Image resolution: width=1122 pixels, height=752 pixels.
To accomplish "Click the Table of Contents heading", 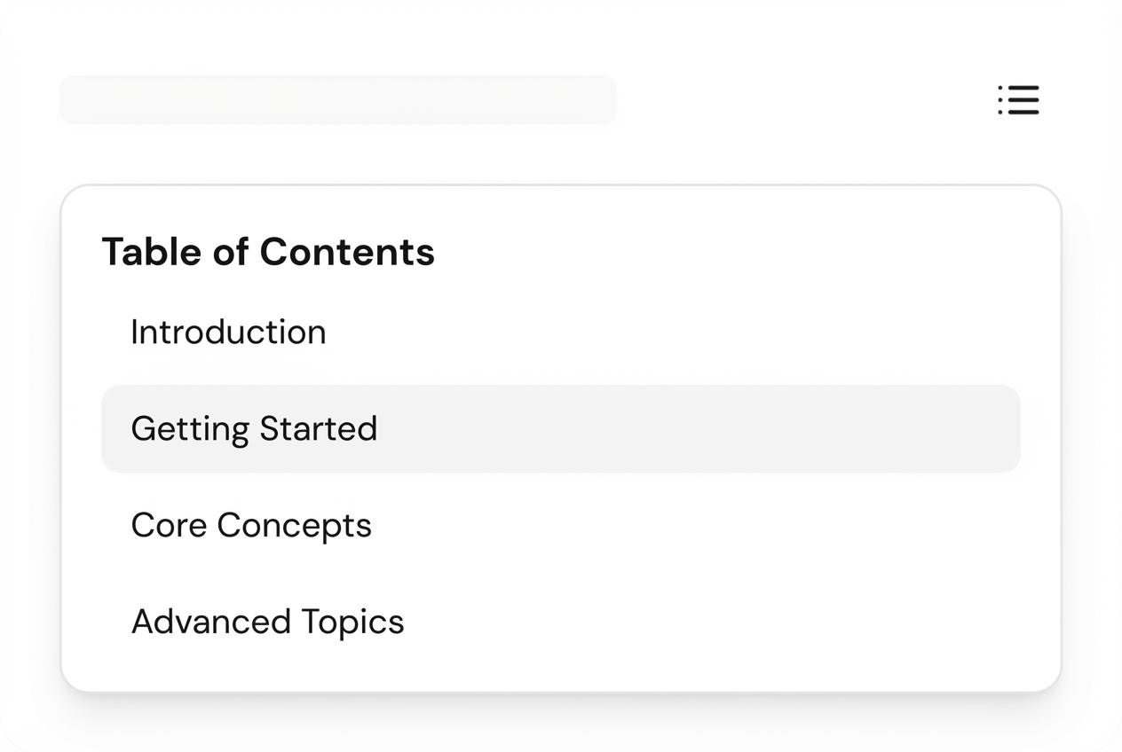I will (269, 252).
